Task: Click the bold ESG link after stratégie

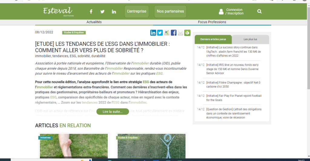Action: [146, 82]
